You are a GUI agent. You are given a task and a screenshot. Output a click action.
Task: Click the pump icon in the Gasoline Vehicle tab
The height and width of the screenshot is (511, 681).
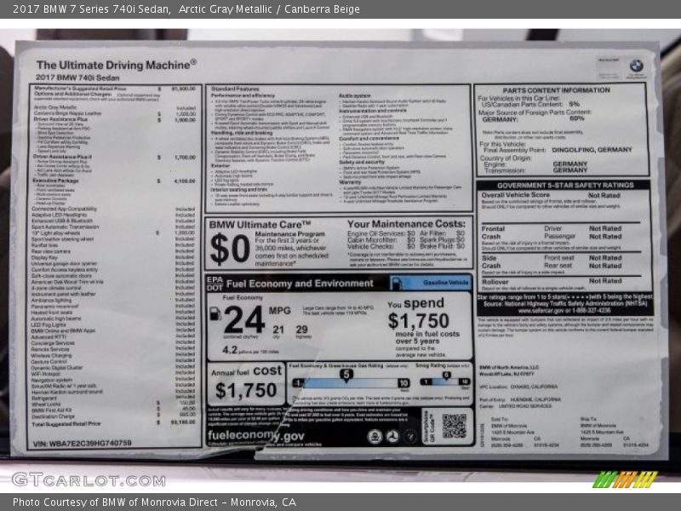coord(396,284)
